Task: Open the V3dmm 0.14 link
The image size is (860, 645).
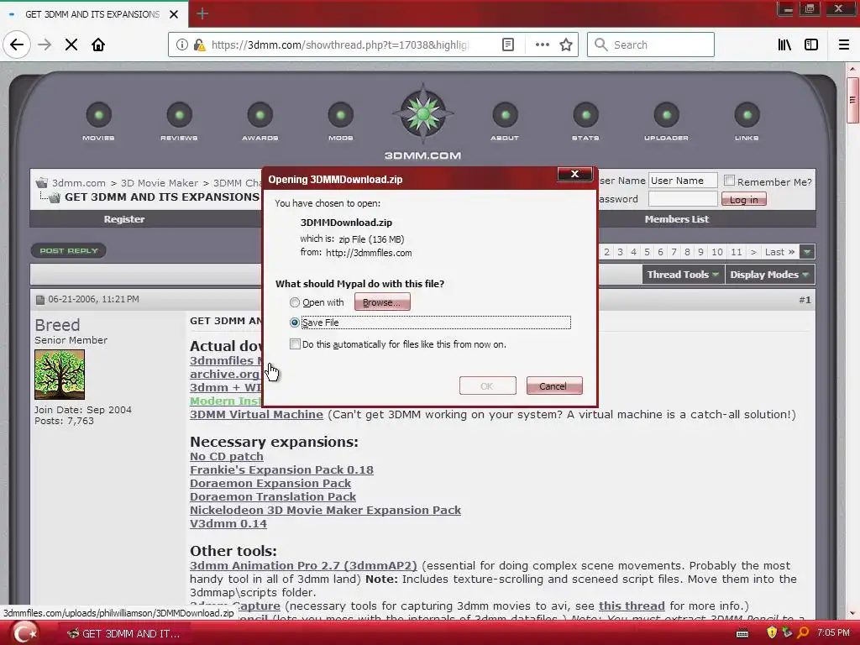Action: [x=228, y=524]
